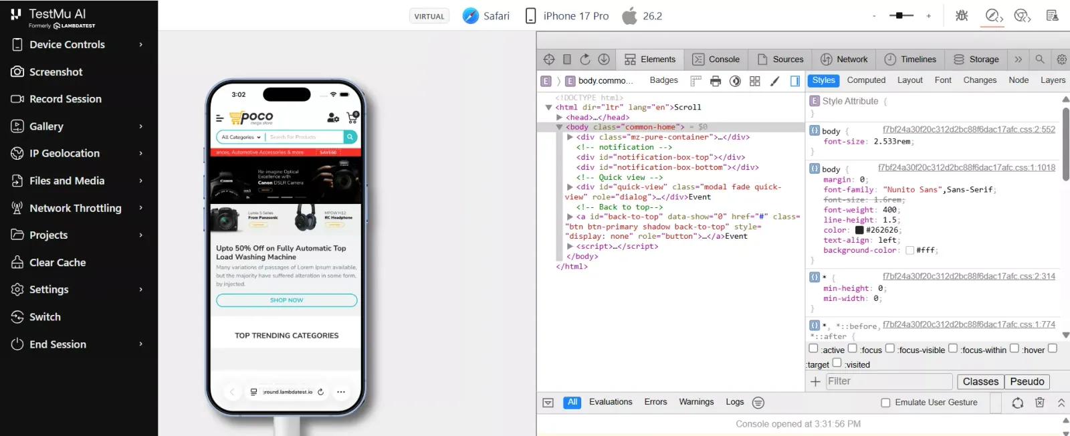The height and width of the screenshot is (436, 1070).
Task: Click the Safari reload icon in phone
Action: [x=321, y=392]
